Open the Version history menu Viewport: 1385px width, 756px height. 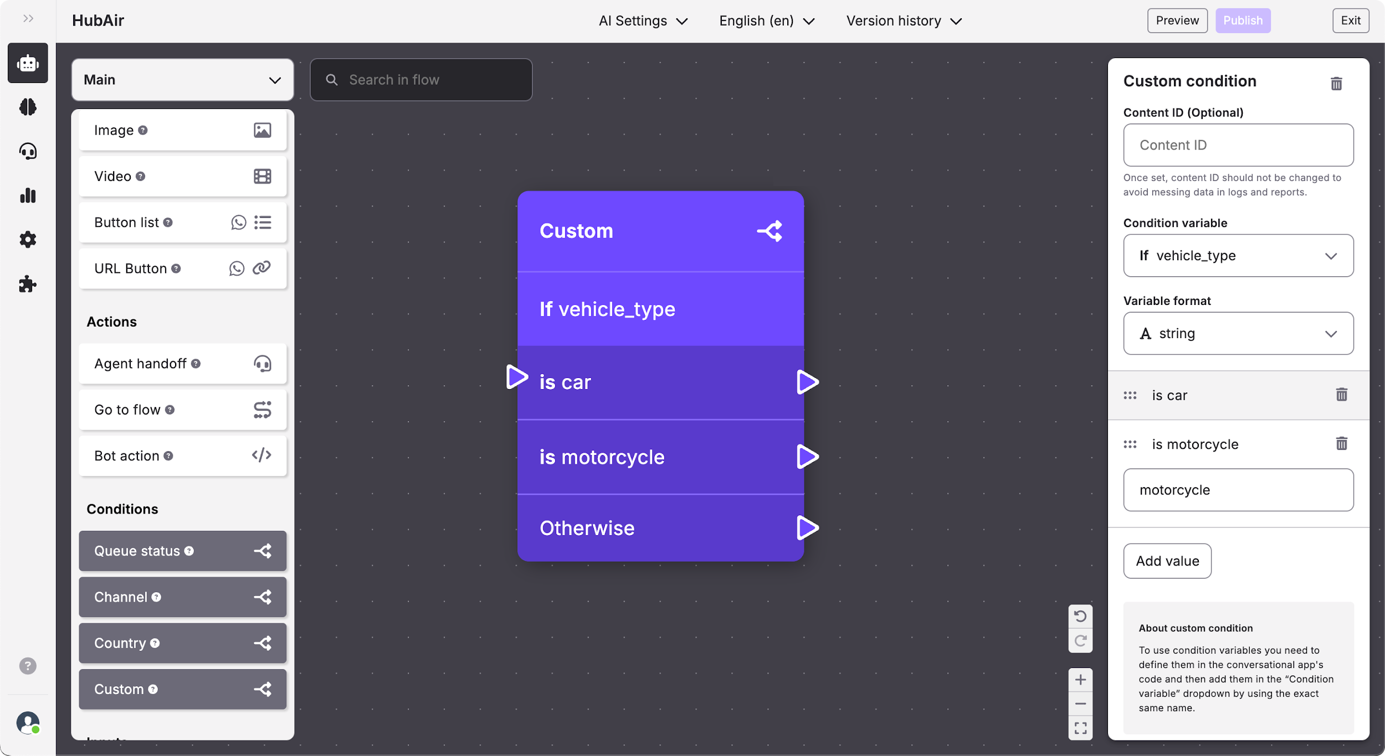tap(904, 21)
